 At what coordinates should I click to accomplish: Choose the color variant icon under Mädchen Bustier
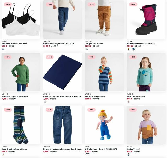pos(3,49)
